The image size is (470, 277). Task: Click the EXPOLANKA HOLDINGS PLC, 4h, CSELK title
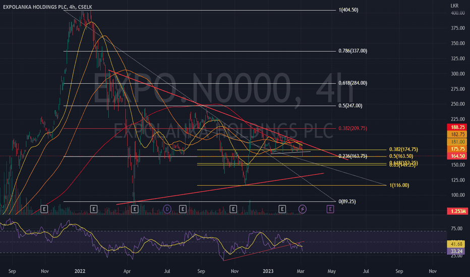(48, 7)
